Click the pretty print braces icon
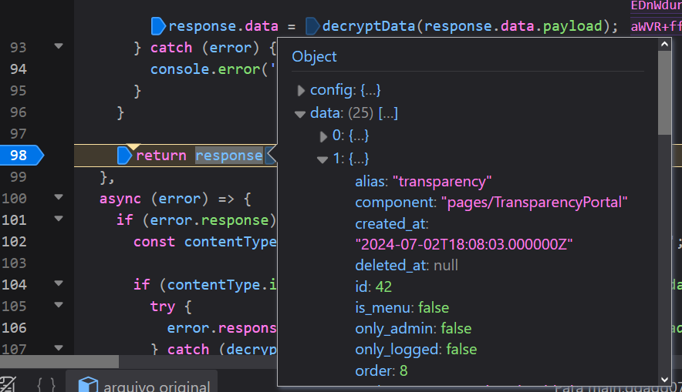The image size is (682, 392). [x=46, y=384]
